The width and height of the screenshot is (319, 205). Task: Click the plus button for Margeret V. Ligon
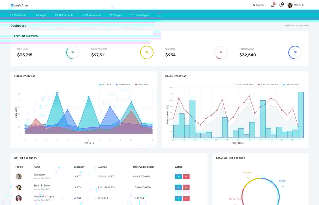(x=178, y=198)
